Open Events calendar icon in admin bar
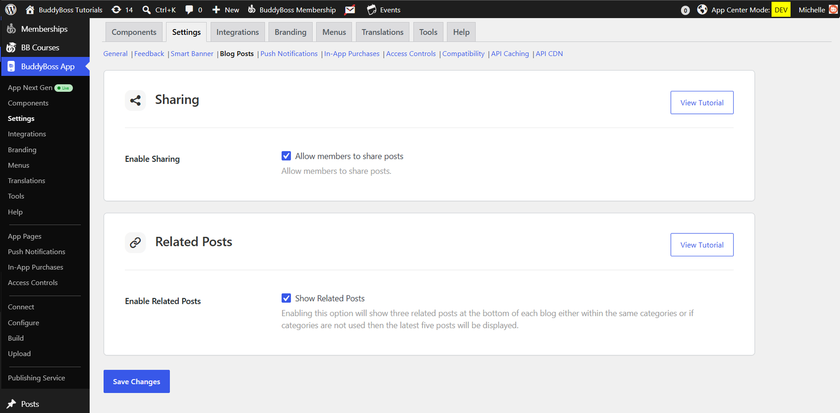Viewport: 840px width, 413px height. [372, 9]
